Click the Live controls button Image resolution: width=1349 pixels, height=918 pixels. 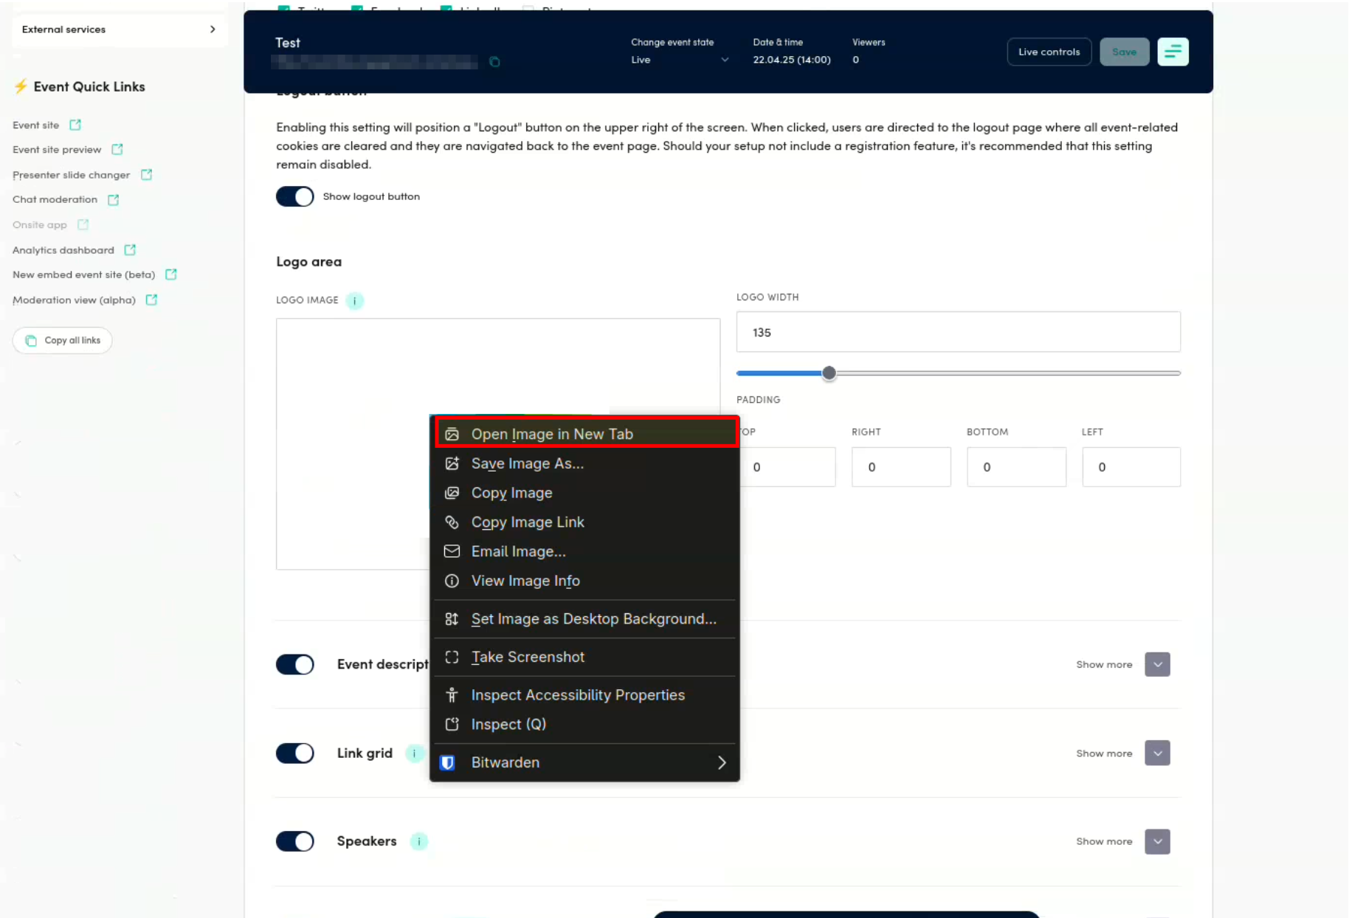[x=1049, y=51]
